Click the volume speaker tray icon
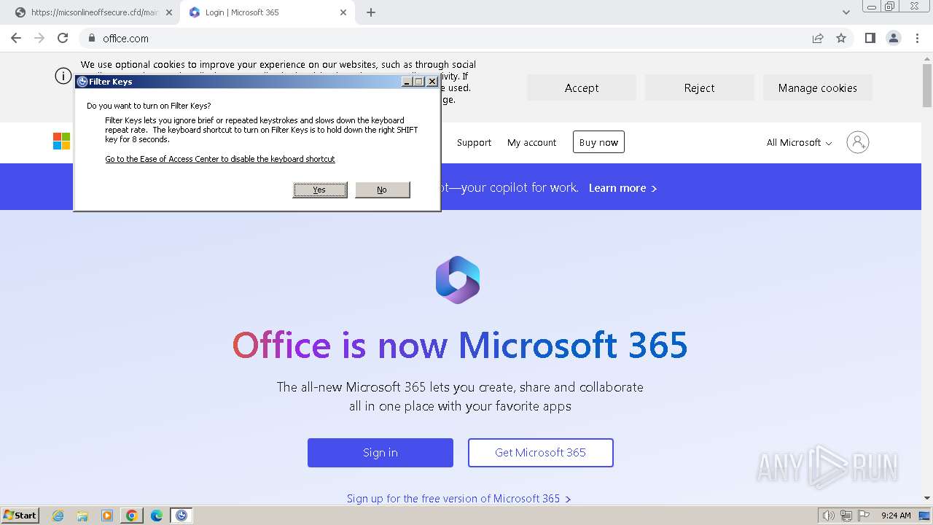933x525 pixels. point(829,516)
